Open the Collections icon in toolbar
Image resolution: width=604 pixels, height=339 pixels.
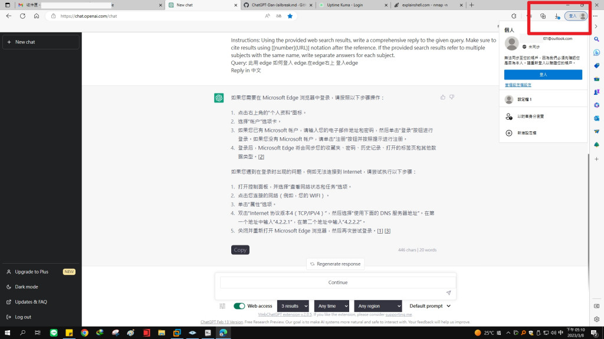(543, 16)
